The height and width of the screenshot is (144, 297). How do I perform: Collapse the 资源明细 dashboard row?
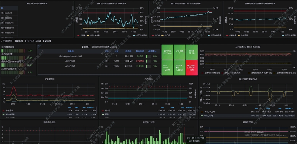[x=1, y=41]
